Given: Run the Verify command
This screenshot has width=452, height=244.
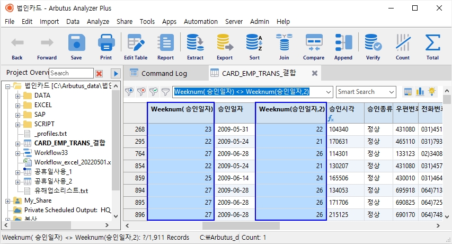Looking at the screenshot, I should (x=373, y=43).
